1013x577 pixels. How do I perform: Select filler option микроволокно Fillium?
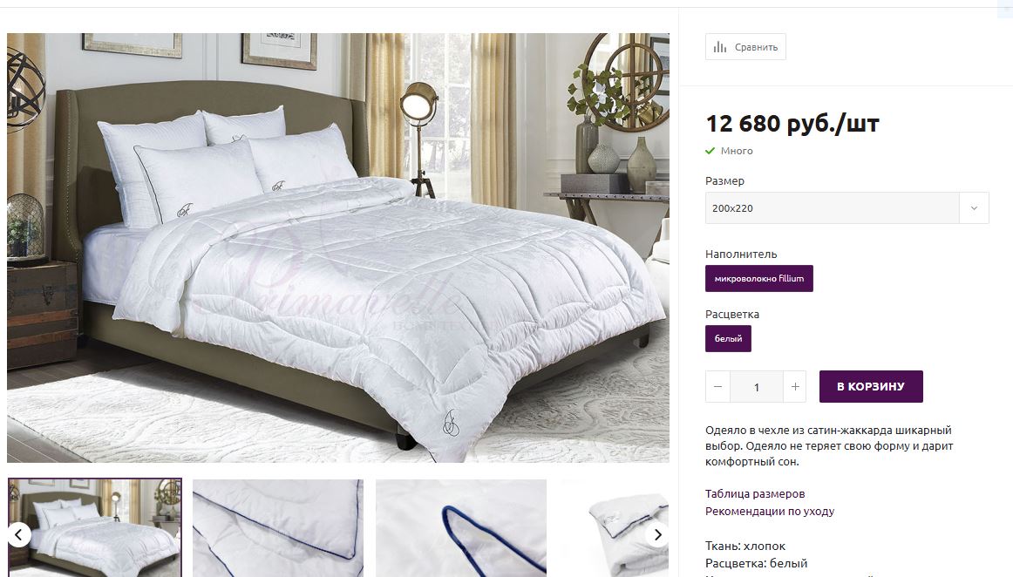click(x=759, y=279)
